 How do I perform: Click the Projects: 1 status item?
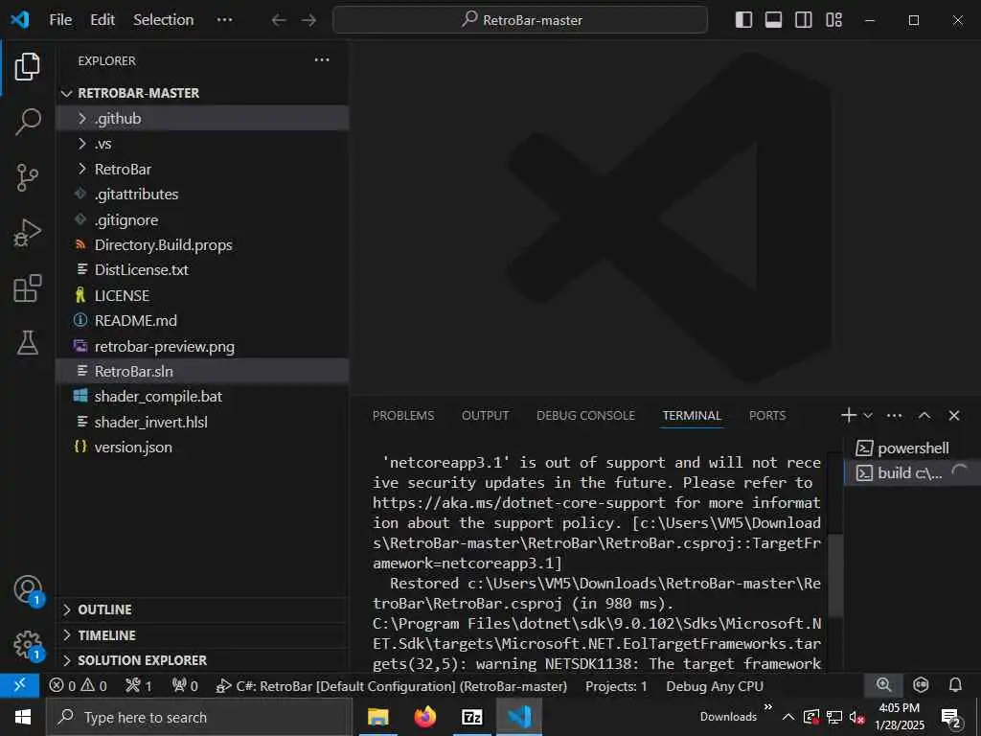616,686
